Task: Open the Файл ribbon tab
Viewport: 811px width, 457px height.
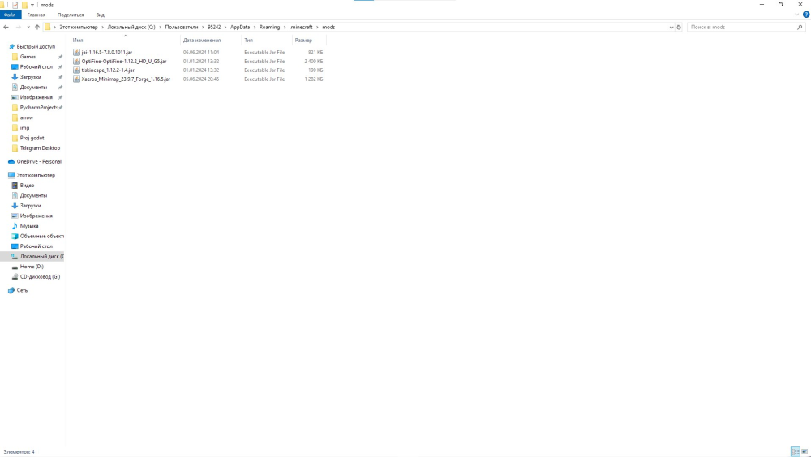Action: pos(10,15)
